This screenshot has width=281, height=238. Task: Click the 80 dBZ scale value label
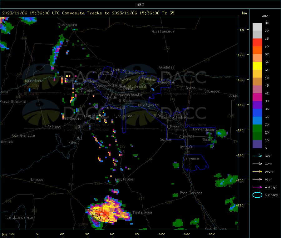coord(267,23)
